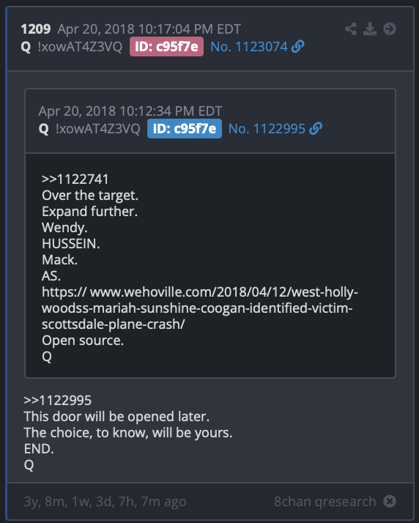Open the arrow-circle go-to-post icon
Viewport: 419px width, 523px height.
tap(389, 29)
